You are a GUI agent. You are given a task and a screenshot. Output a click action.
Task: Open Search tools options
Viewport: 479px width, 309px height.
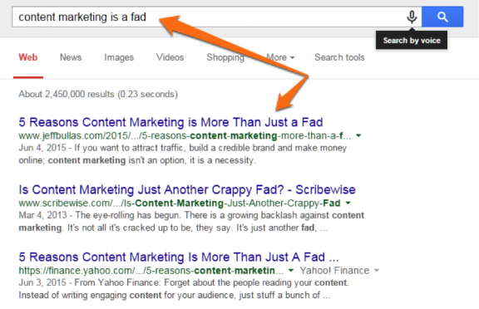click(339, 57)
